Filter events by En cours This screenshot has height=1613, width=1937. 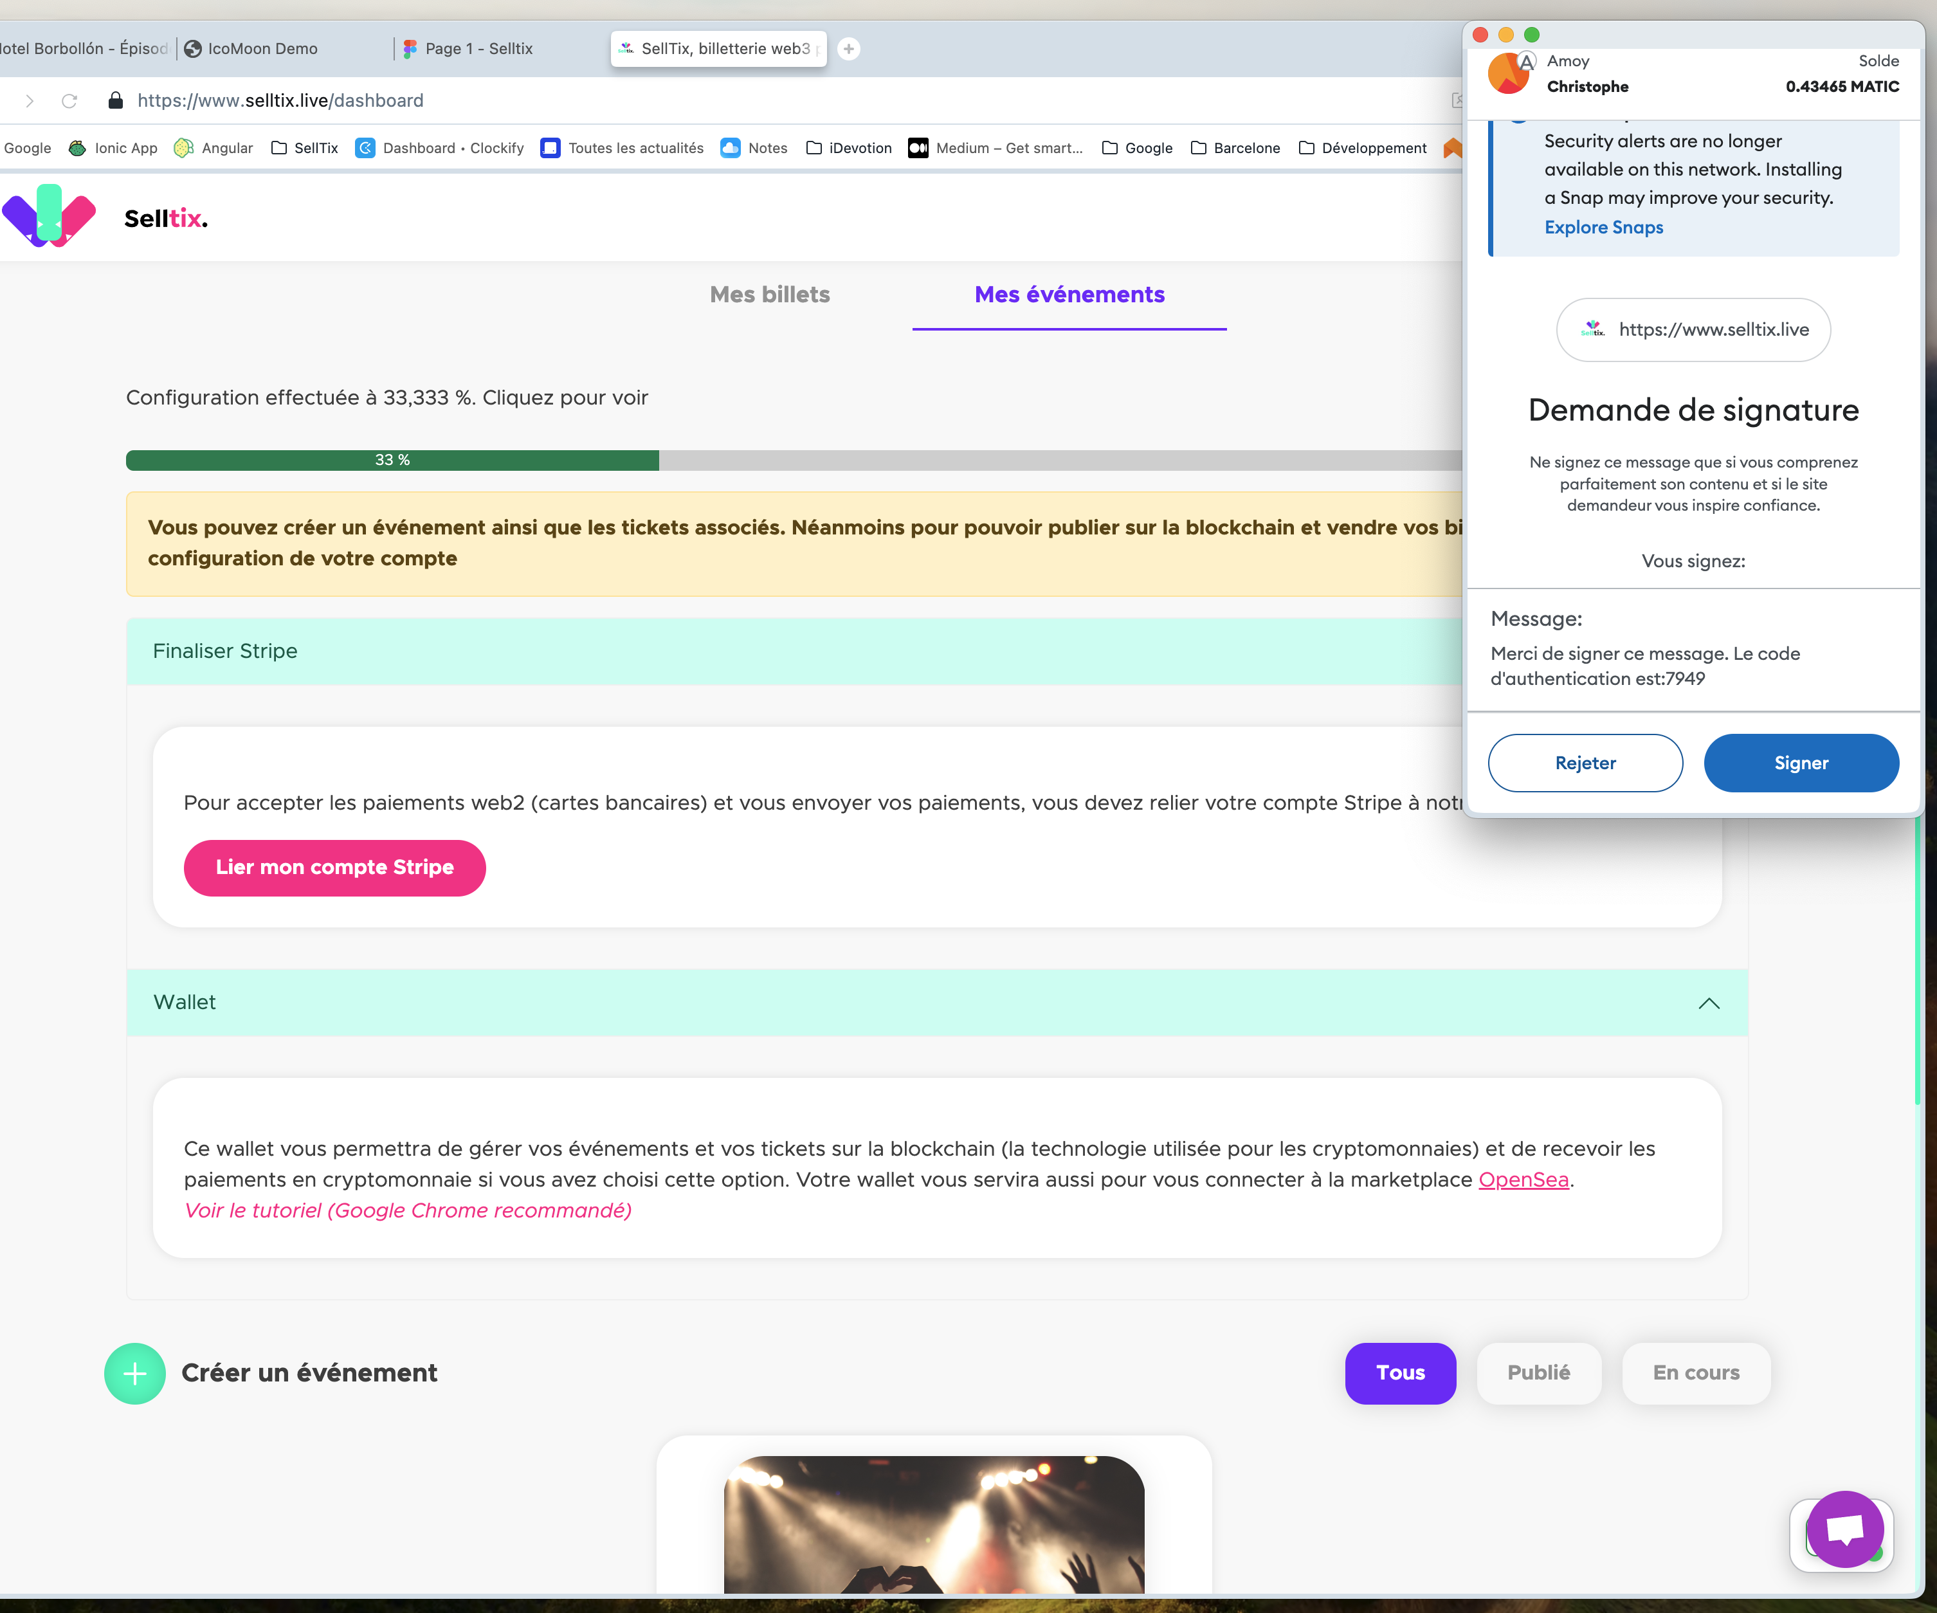point(1695,1373)
